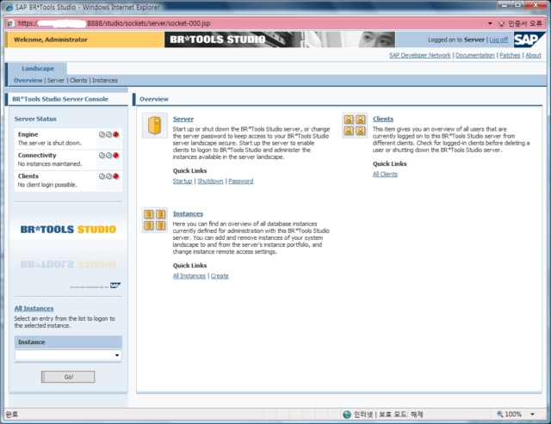The image size is (551, 424).
Task: Open the zoom level dropdown arrow
Action: (533, 415)
